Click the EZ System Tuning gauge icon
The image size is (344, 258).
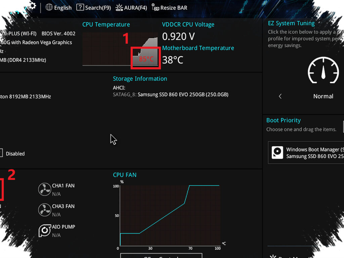[323, 70]
